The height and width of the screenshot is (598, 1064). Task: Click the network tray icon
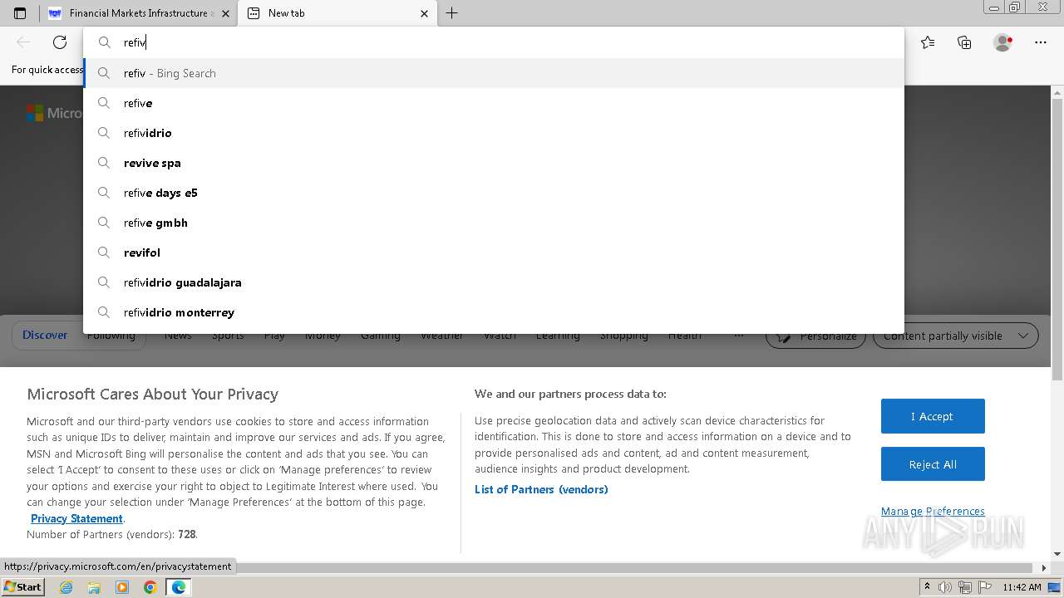(965, 587)
